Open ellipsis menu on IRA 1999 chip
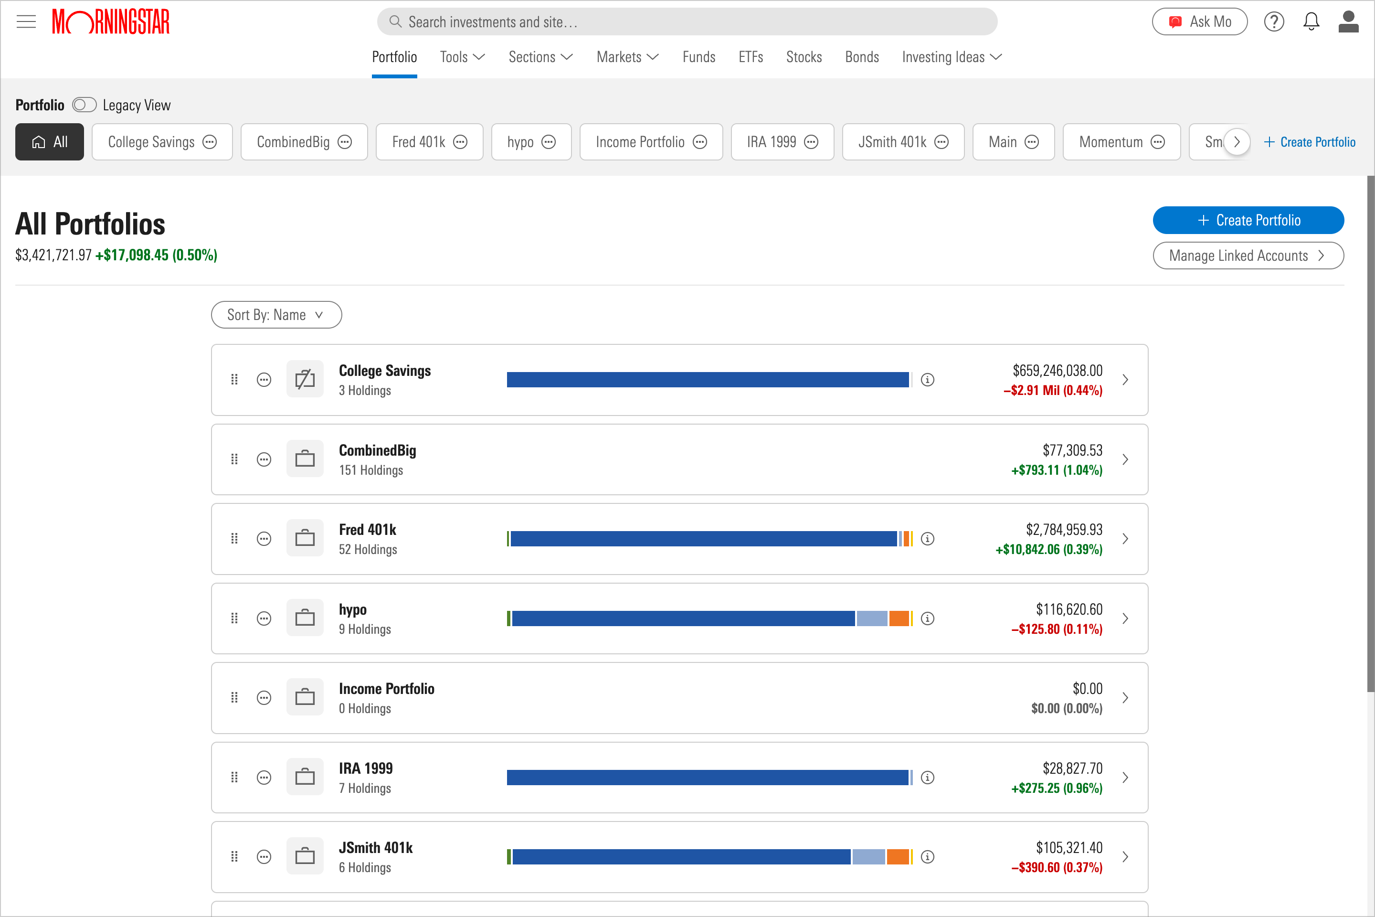Image resolution: width=1375 pixels, height=917 pixels. pos(811,142)
